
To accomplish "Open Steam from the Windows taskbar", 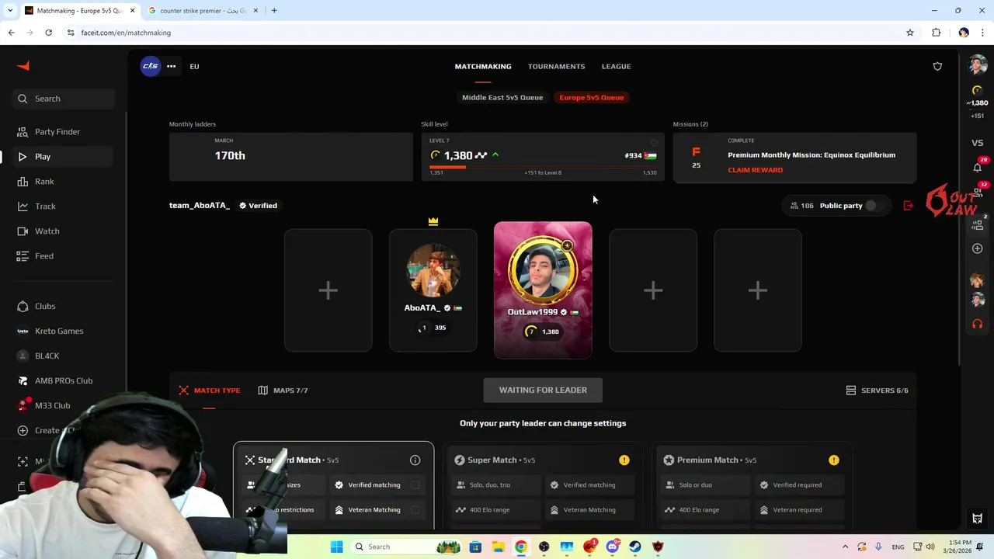I will pos(635,547).
